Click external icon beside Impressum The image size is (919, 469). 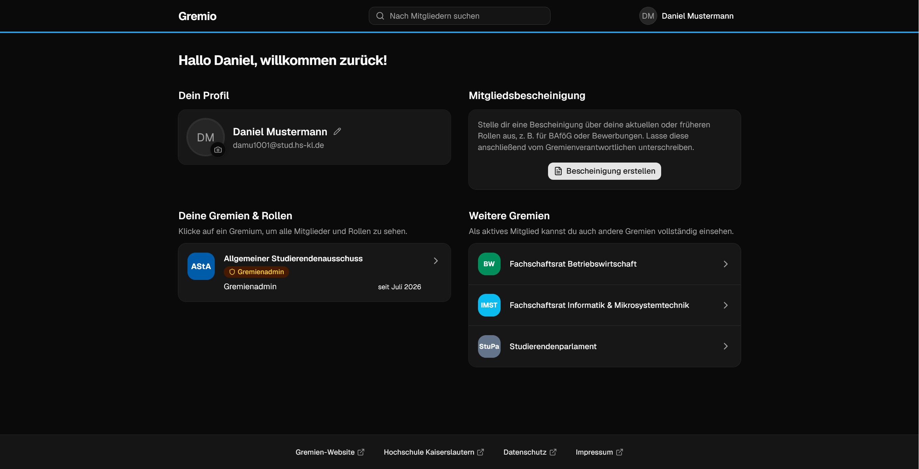[x=619, y=452]
